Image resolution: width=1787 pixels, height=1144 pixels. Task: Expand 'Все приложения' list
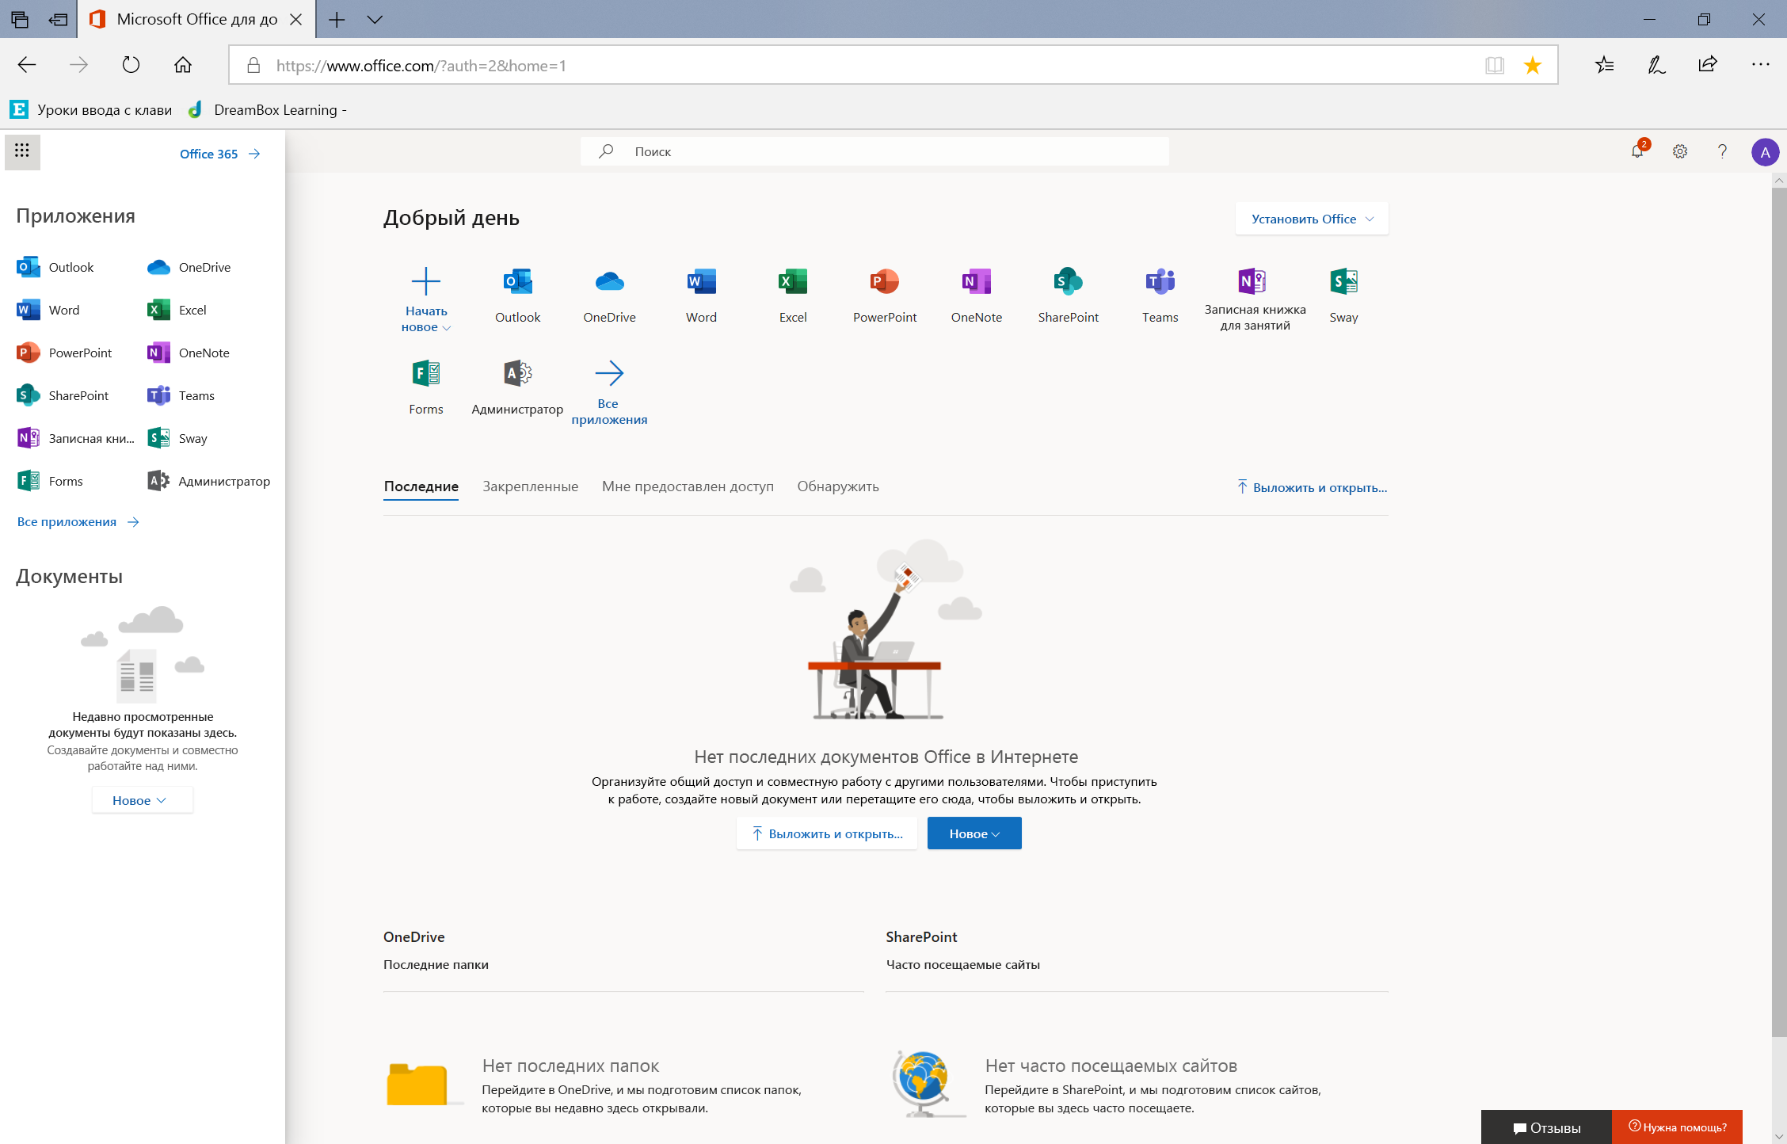(77, 521)
